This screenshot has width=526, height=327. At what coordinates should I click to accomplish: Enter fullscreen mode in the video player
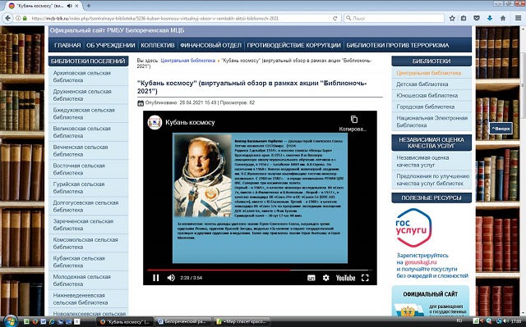tap(365, 278)
